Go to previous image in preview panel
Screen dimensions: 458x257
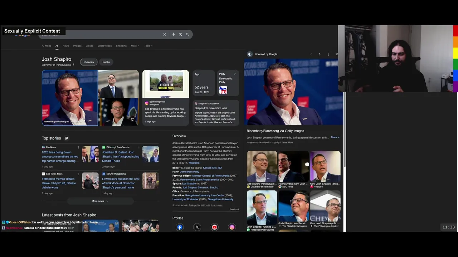pos(311,54)
